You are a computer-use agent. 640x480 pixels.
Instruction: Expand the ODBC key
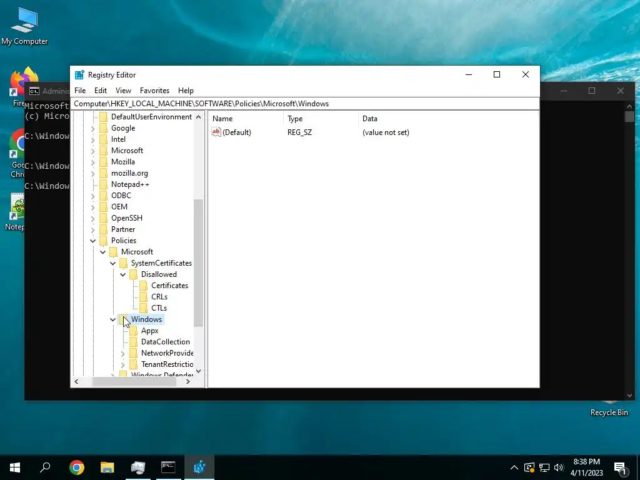pos(92,196)
